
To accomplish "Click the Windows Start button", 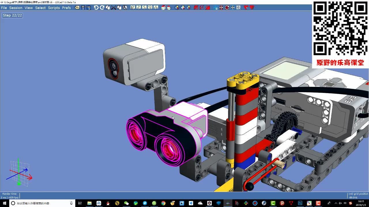I will [5, 203].
